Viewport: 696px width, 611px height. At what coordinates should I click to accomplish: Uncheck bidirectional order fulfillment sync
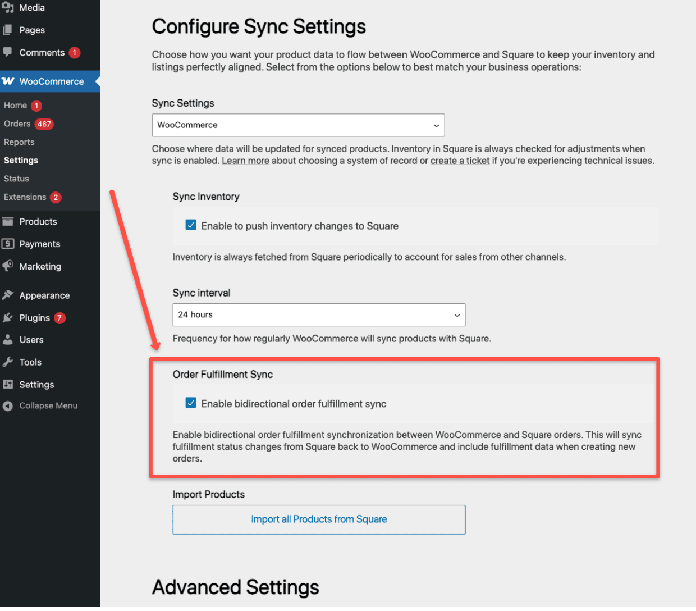click(x=191, y=402)
